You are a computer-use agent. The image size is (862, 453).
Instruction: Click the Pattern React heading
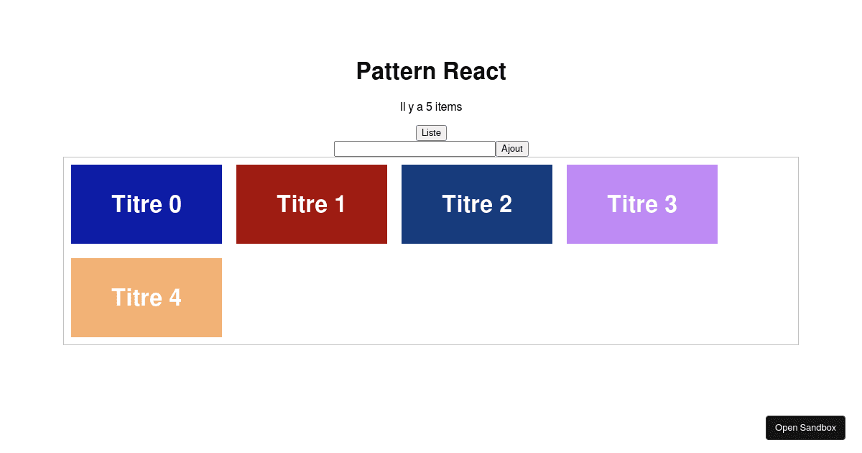pos(431,71)
